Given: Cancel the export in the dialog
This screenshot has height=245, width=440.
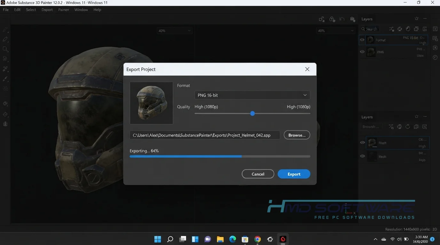Looking at the screenshot, I should click(x=258, y=174).
